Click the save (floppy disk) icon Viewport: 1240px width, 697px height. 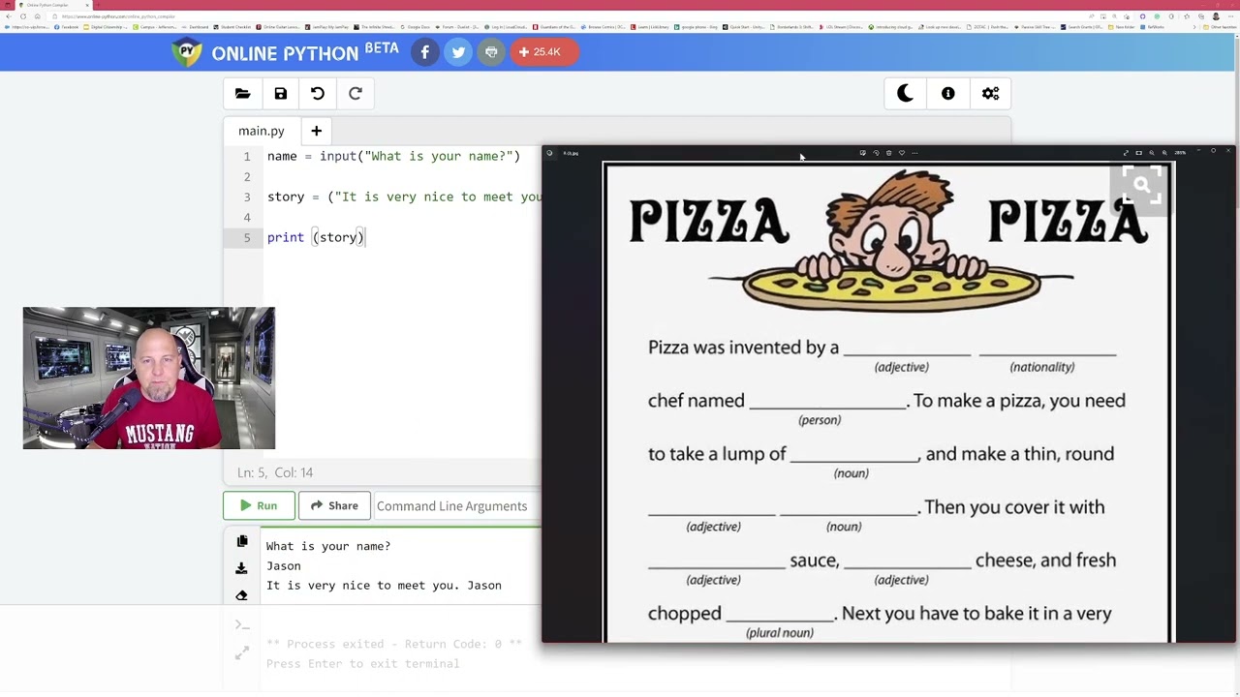click(x=280, y=94)
